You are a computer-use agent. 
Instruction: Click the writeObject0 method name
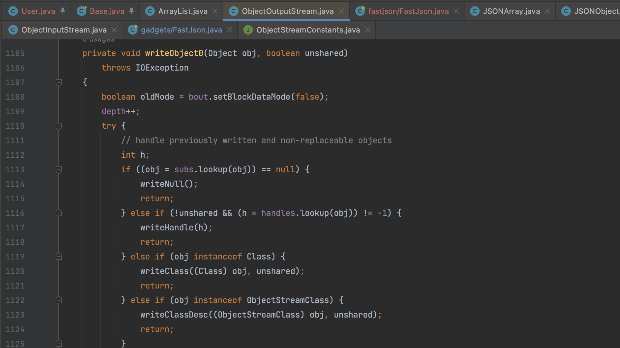174,53
